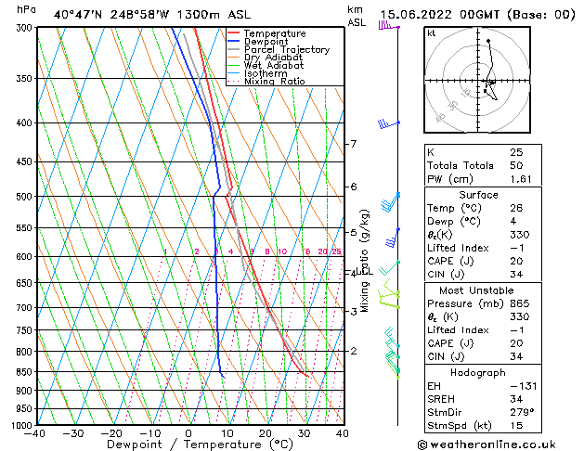Click the StmSpd (kt) value 15
Screen dimensions: 584x451
pyautogui.click(x=516, y=425)
